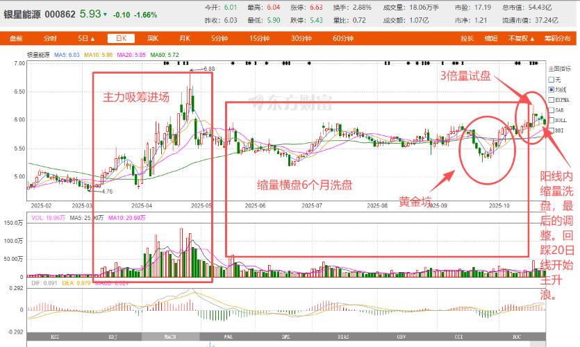Enable the EXPMA indicator checkbox
Viewport: 580px width, 347px height.
pyautogui.click(x=551, y=100)
